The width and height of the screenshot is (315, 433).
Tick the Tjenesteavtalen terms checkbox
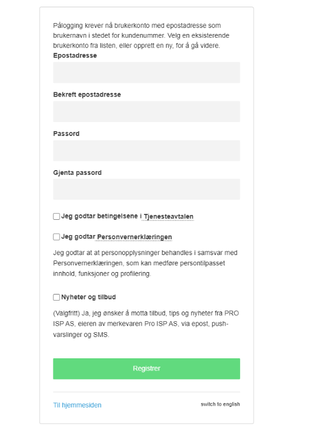point(57,216)
